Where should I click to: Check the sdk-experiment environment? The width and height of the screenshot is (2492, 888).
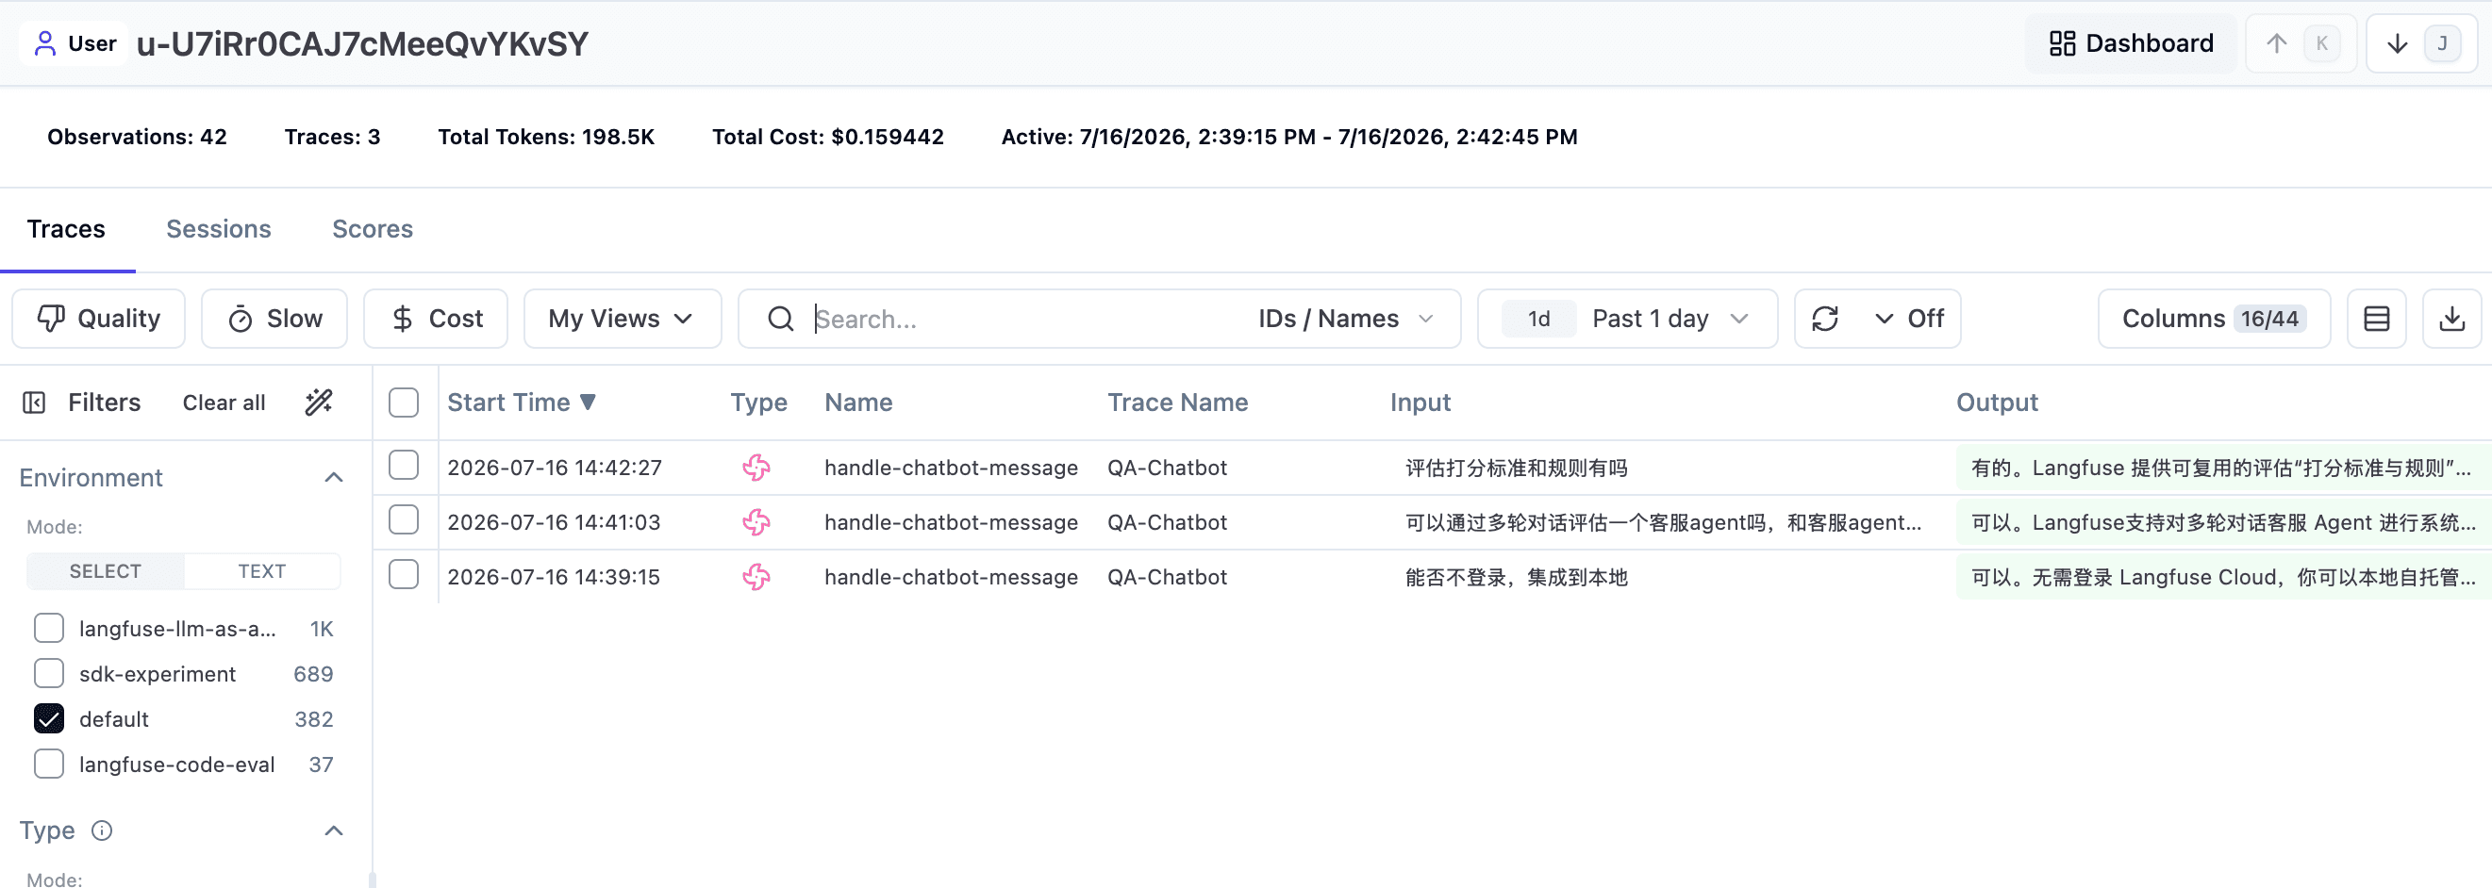[x=49, y=673]
